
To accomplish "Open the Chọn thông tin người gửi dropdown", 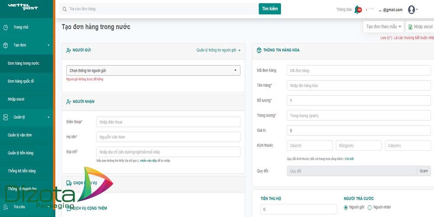I will tap(153, 70).
